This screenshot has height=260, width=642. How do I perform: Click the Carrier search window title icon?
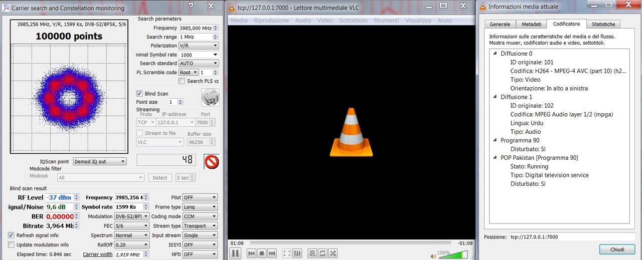pos(5,8)
